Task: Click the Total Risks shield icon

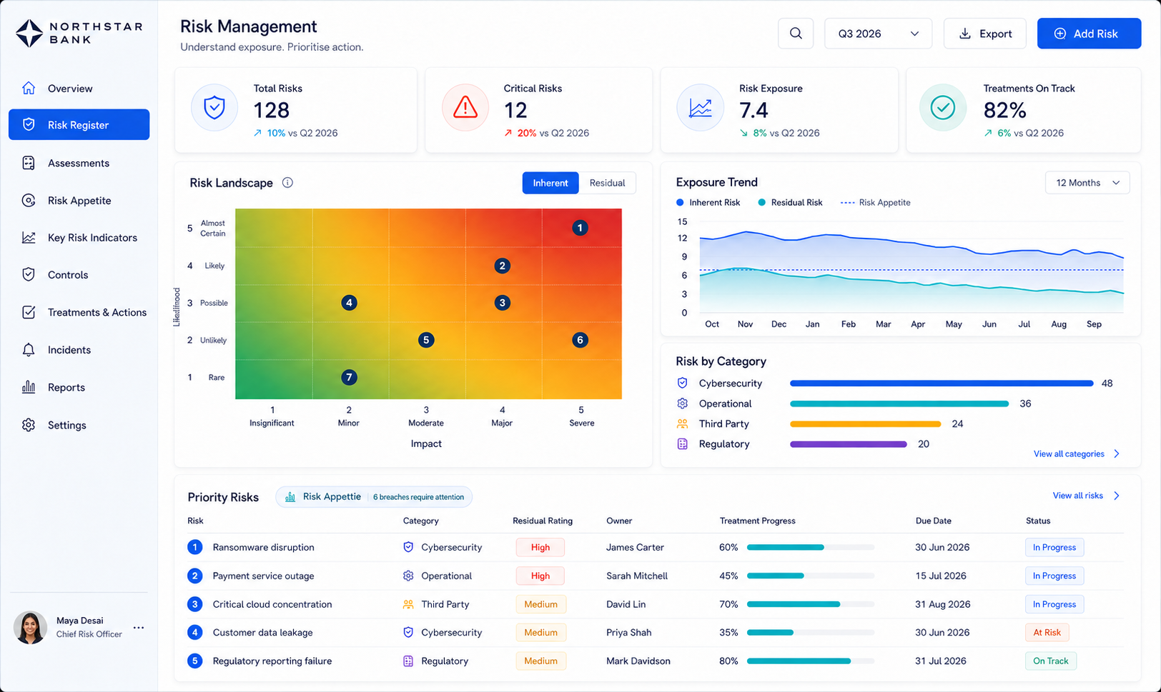Action: click(x=214, y=108)
